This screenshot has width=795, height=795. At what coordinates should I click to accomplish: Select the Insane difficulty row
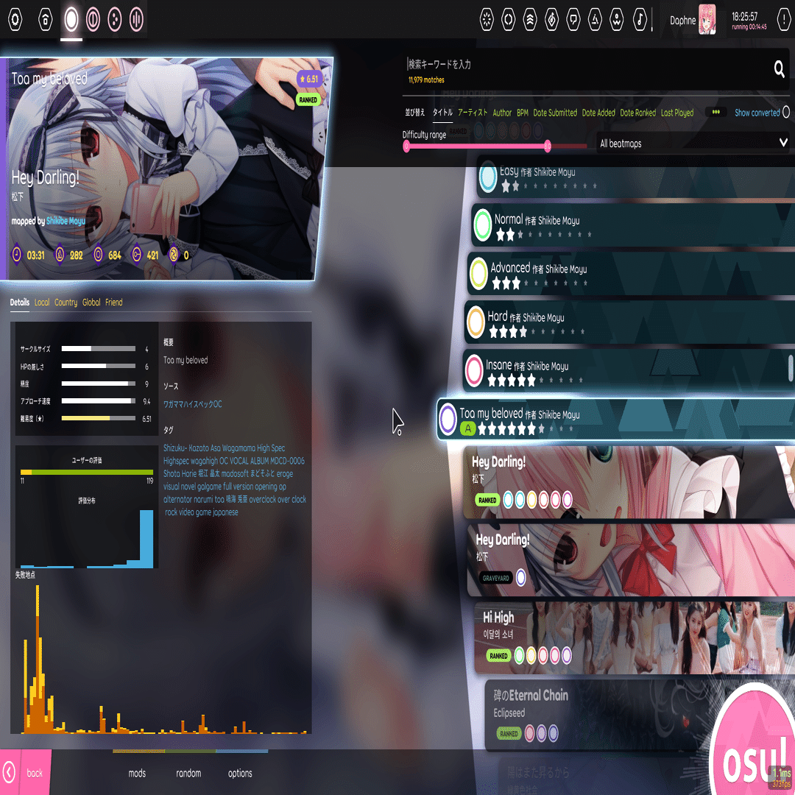(x=628, y=370)
